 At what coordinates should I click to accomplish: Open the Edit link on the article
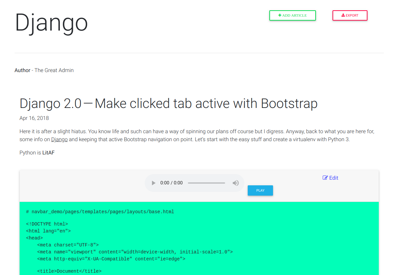click(x=330, y=178)
